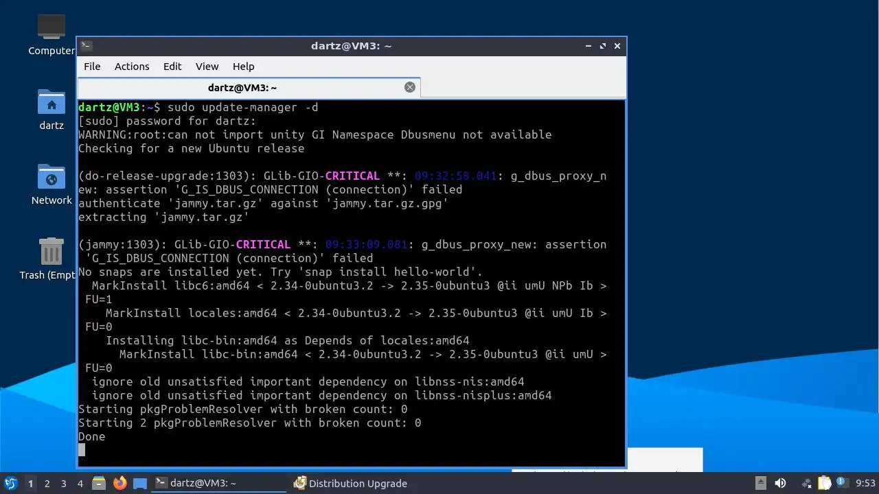Image resolution: width=879 pixels, height=494 pixels.
Task: Switch to virtual desktop 2
Action: 47,484
